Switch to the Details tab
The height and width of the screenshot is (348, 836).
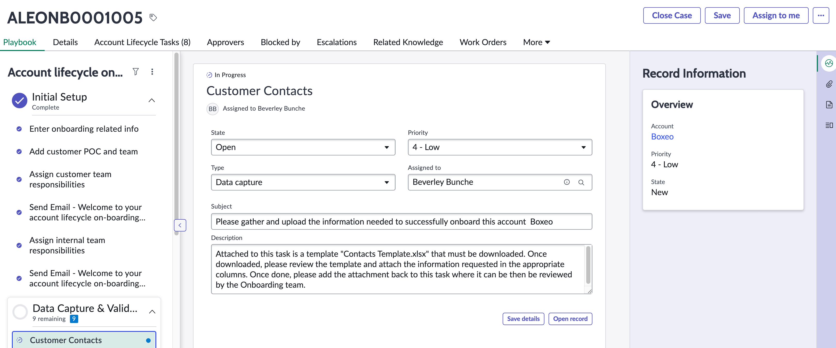pyautogui.click(x=65, y=42)
